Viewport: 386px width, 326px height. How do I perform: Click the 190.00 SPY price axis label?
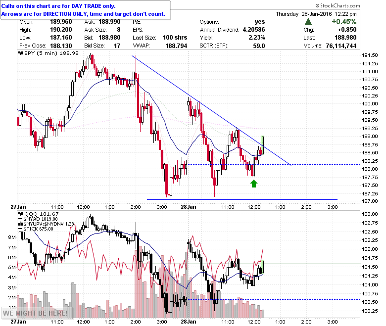pyautogui.click(x=370, y=104)
